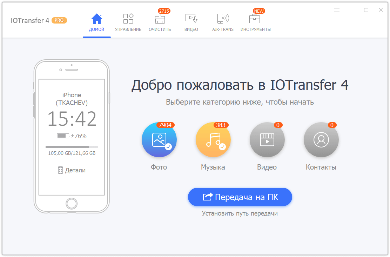Image resolution: width=390 pixels, height=257 pixels.
Task: Click the iPhone home button graphic
Action: [x=72, y=204]
